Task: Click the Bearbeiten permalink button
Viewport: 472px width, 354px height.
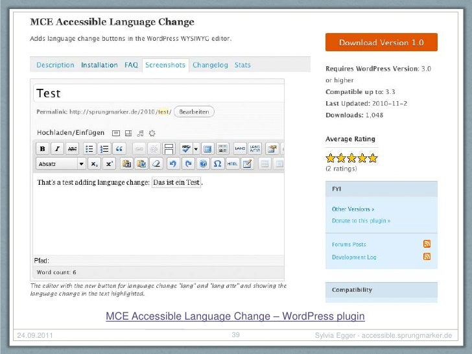Action: pyautogui.click(x=194, y=112)
